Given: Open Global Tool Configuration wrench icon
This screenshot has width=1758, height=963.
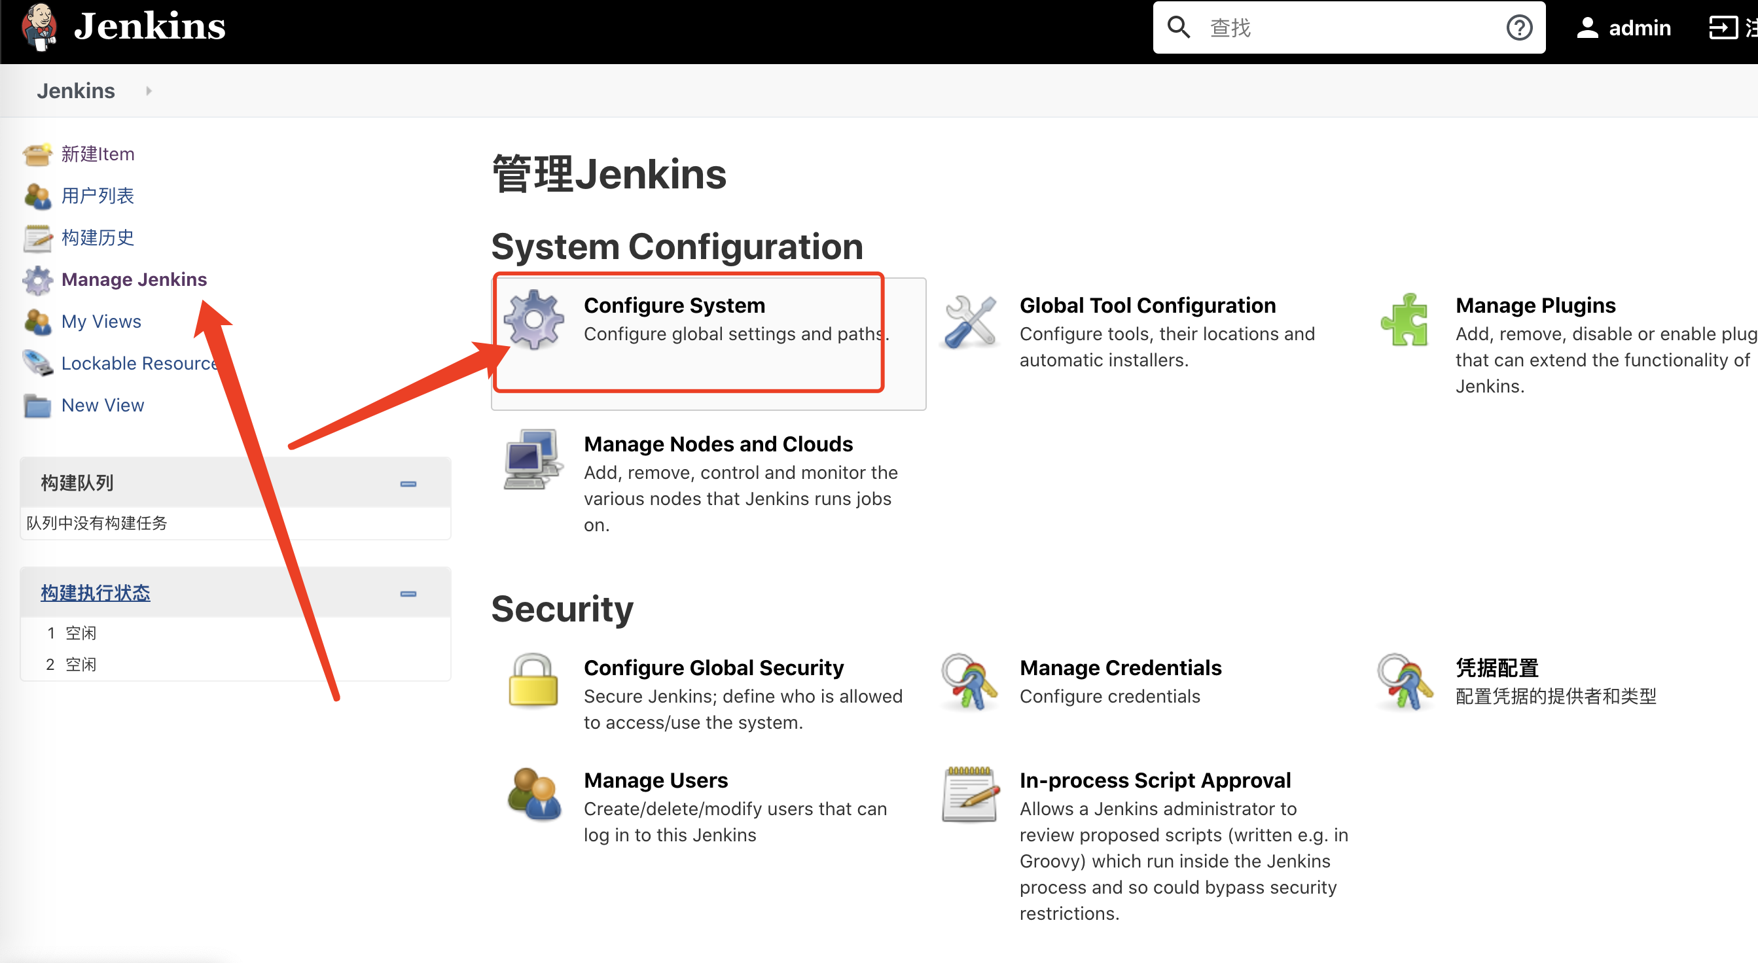Looking at the screenshot, I should [970, 321].
